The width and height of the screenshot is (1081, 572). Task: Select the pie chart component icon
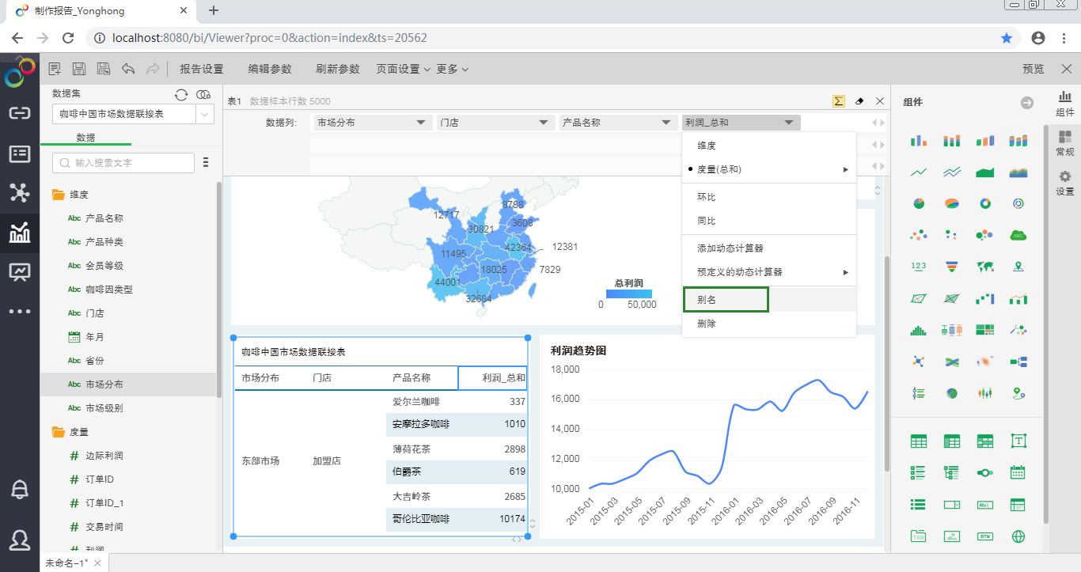tap(919, 203)
